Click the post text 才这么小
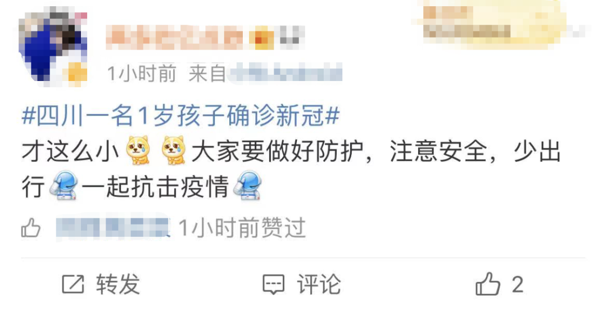Screen dimensions: 607x310 pos(70,151)
